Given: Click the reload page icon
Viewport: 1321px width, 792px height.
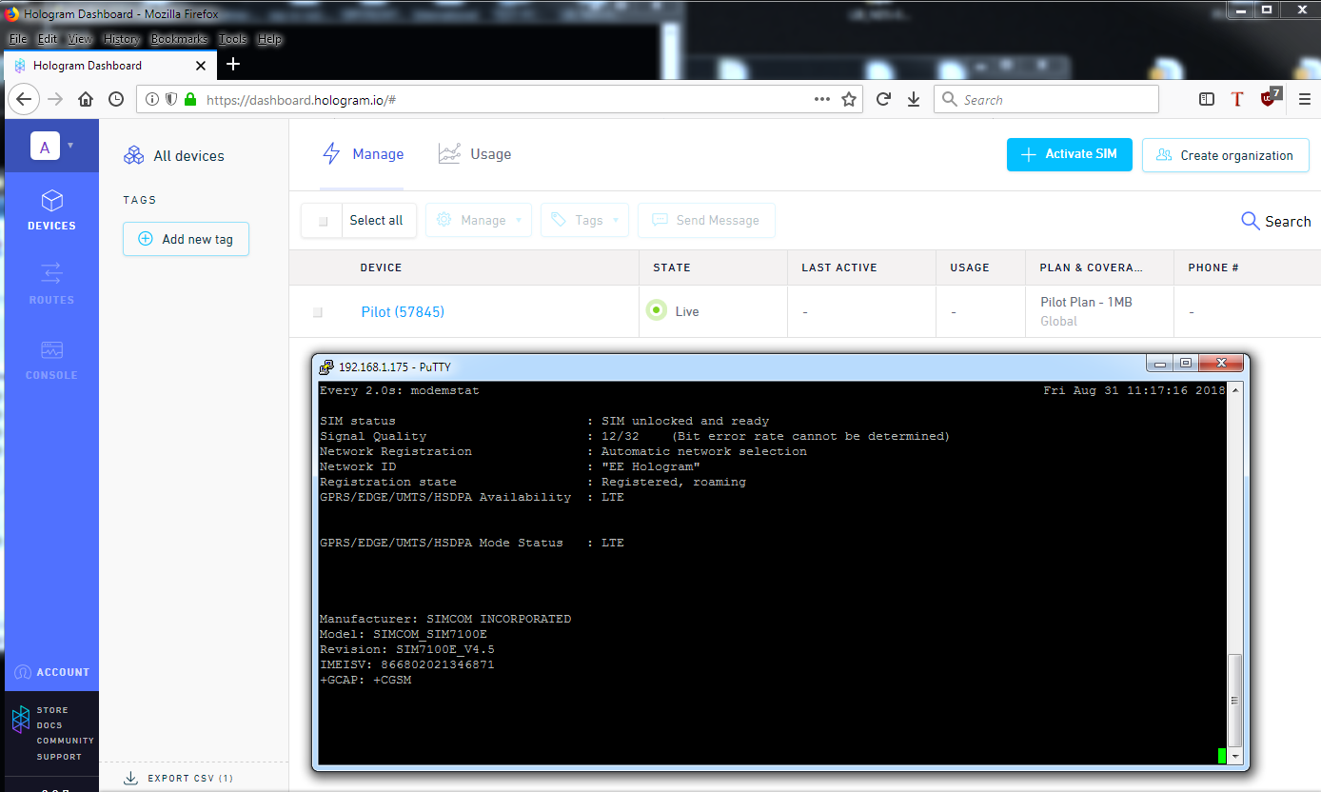Looking at the screenshot, I should [883, 99].
